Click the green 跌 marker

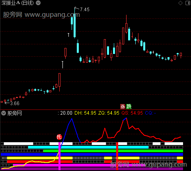click(129, 107)
